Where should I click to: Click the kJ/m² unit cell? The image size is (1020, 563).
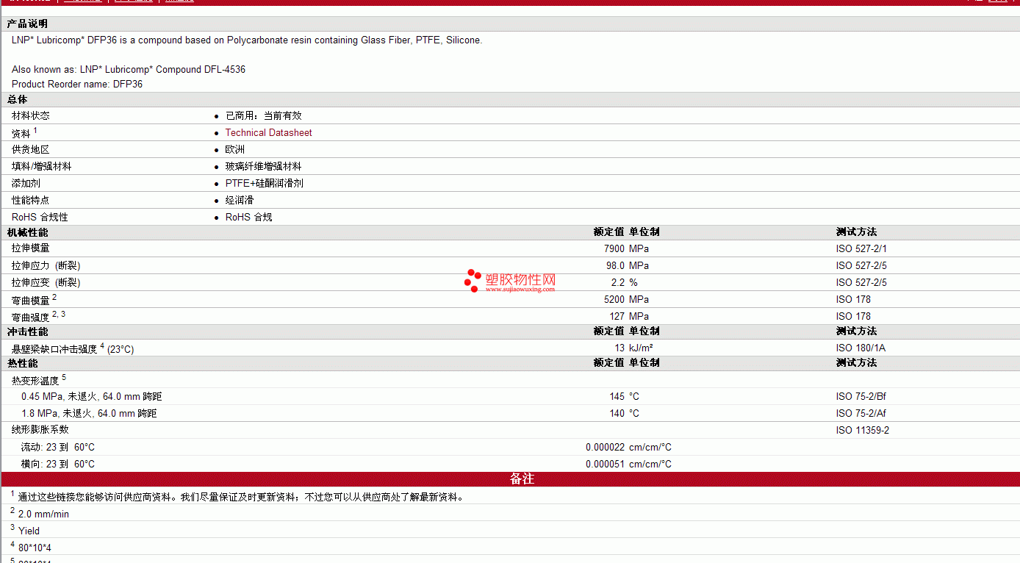pyautogui.click(x=641, y=348)
